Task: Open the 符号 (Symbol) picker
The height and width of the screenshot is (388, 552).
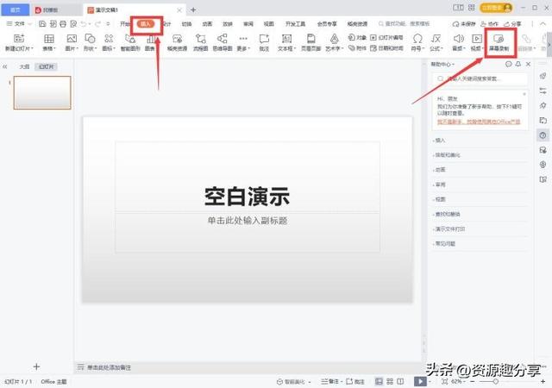Action: [x=417, y=42]
